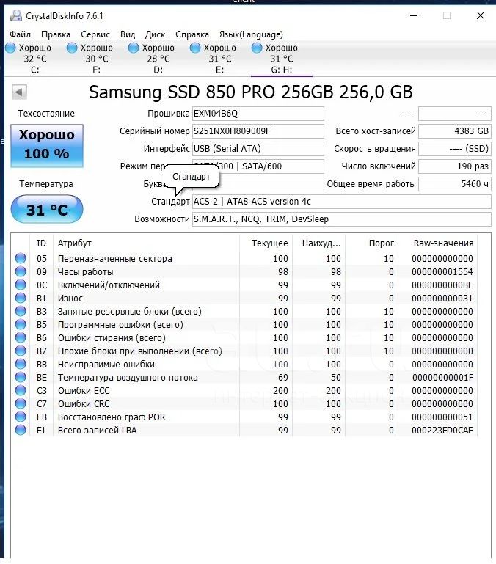This screenshot has width=496, height=564.
Task: Open the Язык(Language) menu
Action: pos(251,34)
